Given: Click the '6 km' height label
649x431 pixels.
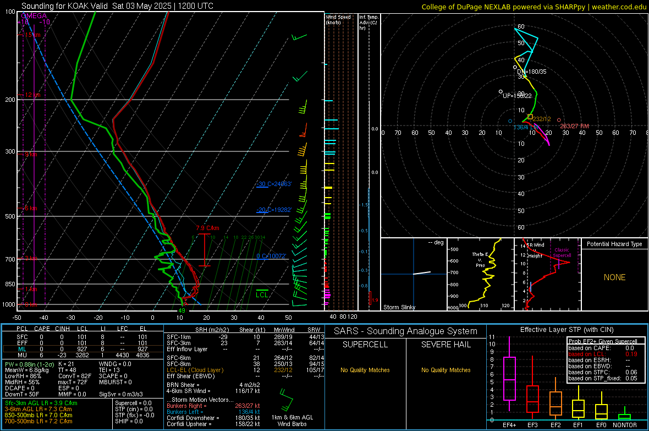Looking at the screenshot, I should click(x=31, y=208).
